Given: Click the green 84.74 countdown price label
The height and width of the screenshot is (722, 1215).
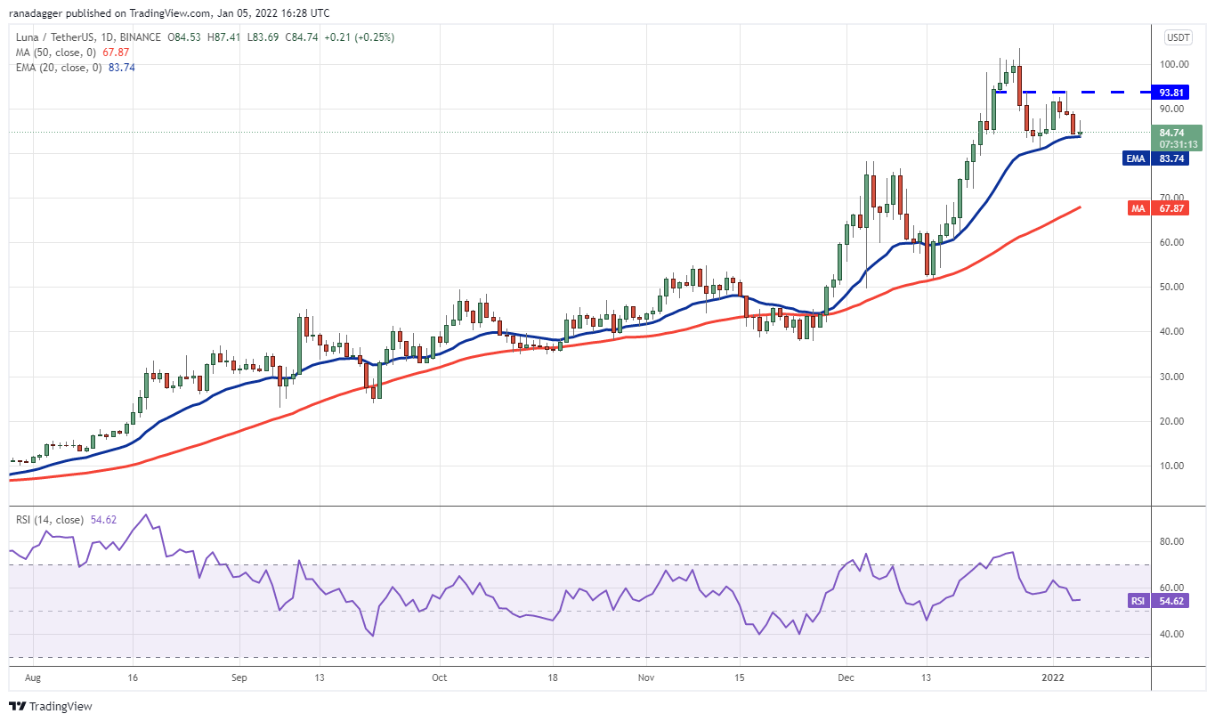Looking at the screenshot, I should pyautogui.click(x=1174, y=135).
